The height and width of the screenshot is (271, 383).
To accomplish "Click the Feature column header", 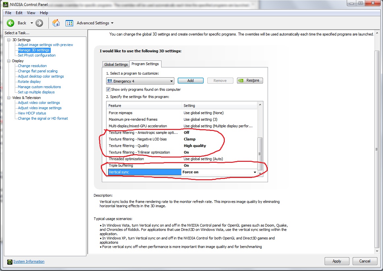I will point(145,106).
